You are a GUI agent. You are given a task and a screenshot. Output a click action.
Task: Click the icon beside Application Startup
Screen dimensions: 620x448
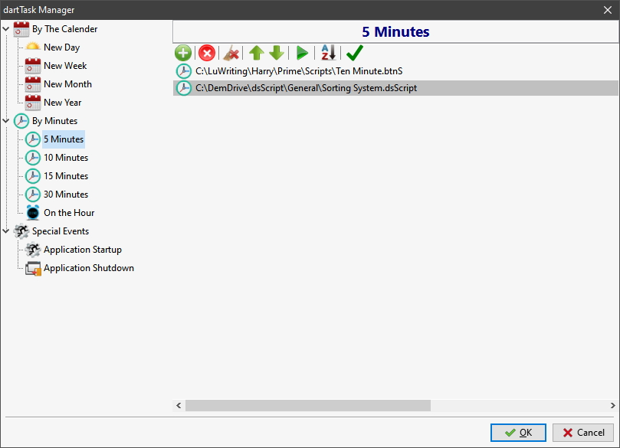(x=33, y=250)
